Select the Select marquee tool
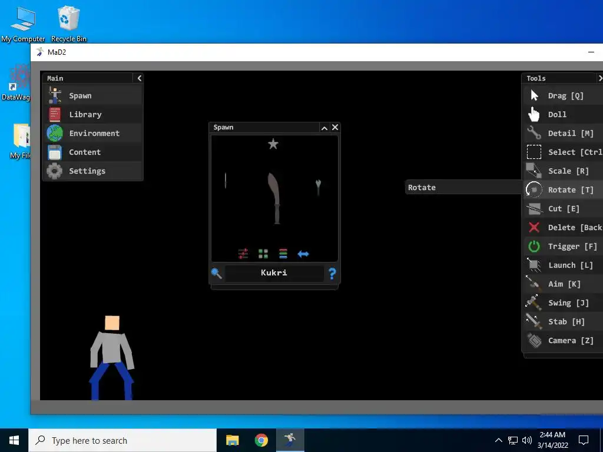Viewport: 603px width, 452px height. tap(564, 152)
